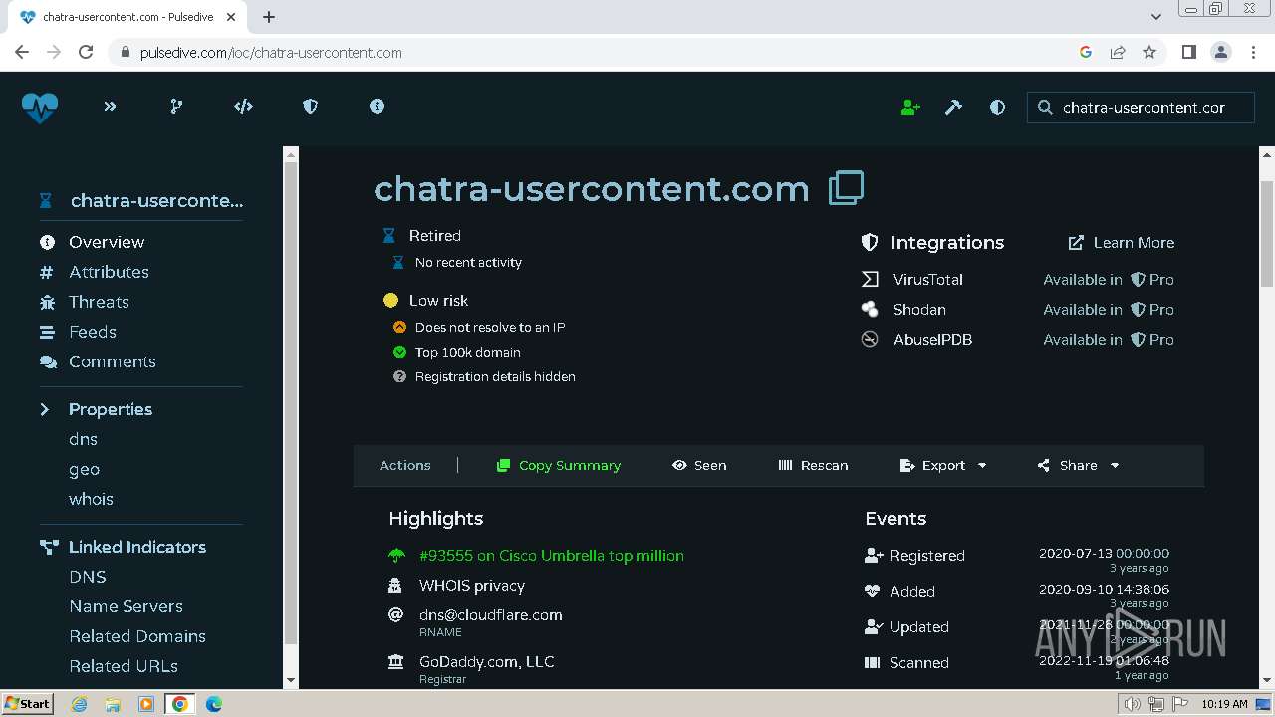Open Overview in the sidebar
1275x717 pixels.
coord(107,242)
